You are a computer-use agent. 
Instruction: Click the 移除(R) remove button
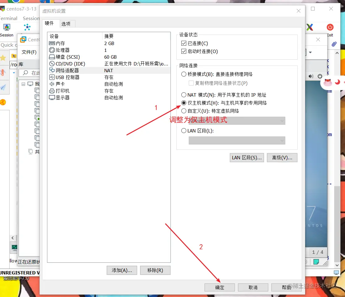(155, 270)
